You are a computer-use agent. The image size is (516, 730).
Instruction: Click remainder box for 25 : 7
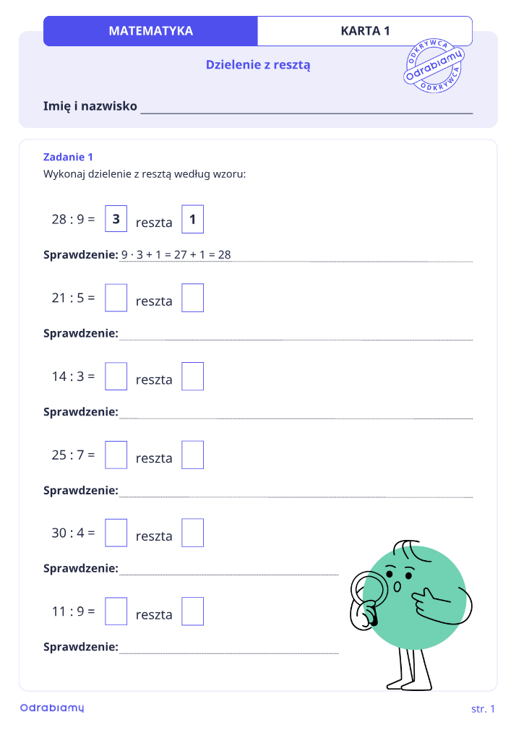coord(192,455)
